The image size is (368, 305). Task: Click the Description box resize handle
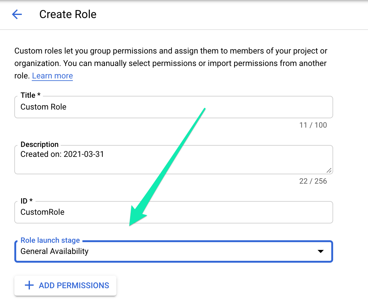coord(329,171)
